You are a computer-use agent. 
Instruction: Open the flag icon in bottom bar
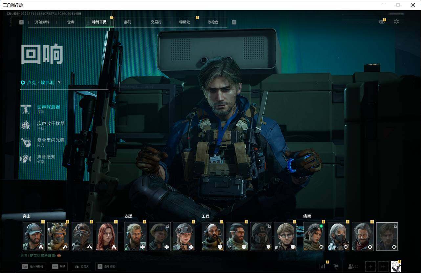pyautogui.click(x=336, y=266)
